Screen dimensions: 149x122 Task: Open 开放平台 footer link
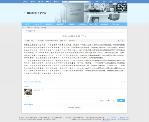127,118
